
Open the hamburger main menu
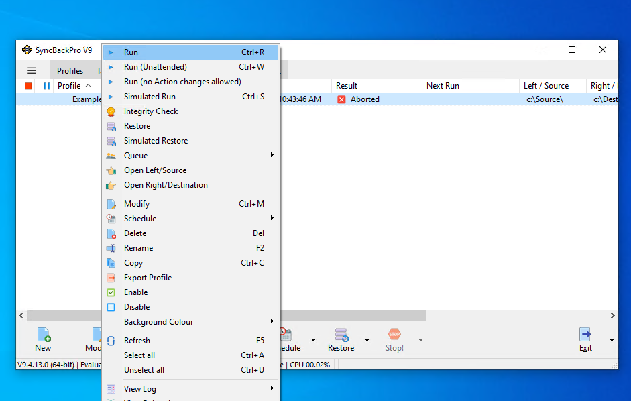(32, 71)
